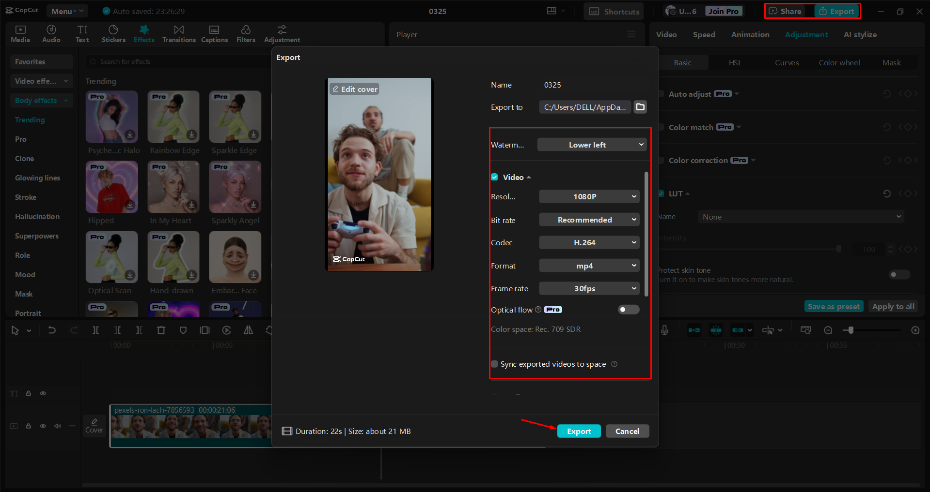Select the Audio panel icon
Image resolution: width=930 pixels, height=492 pixels.
coord(51,33)
